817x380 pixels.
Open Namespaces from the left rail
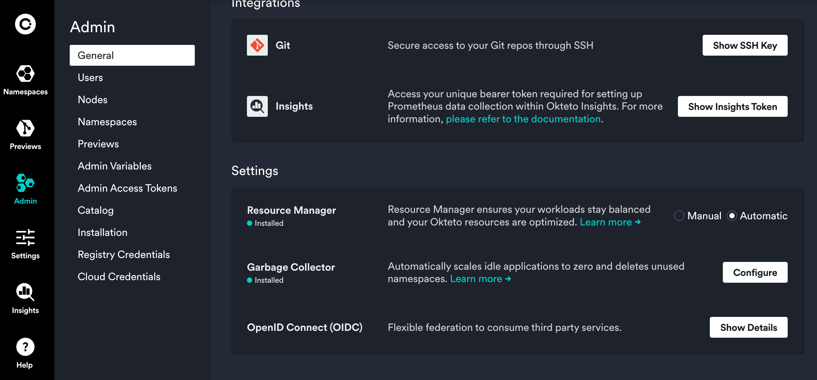point(25,80)
